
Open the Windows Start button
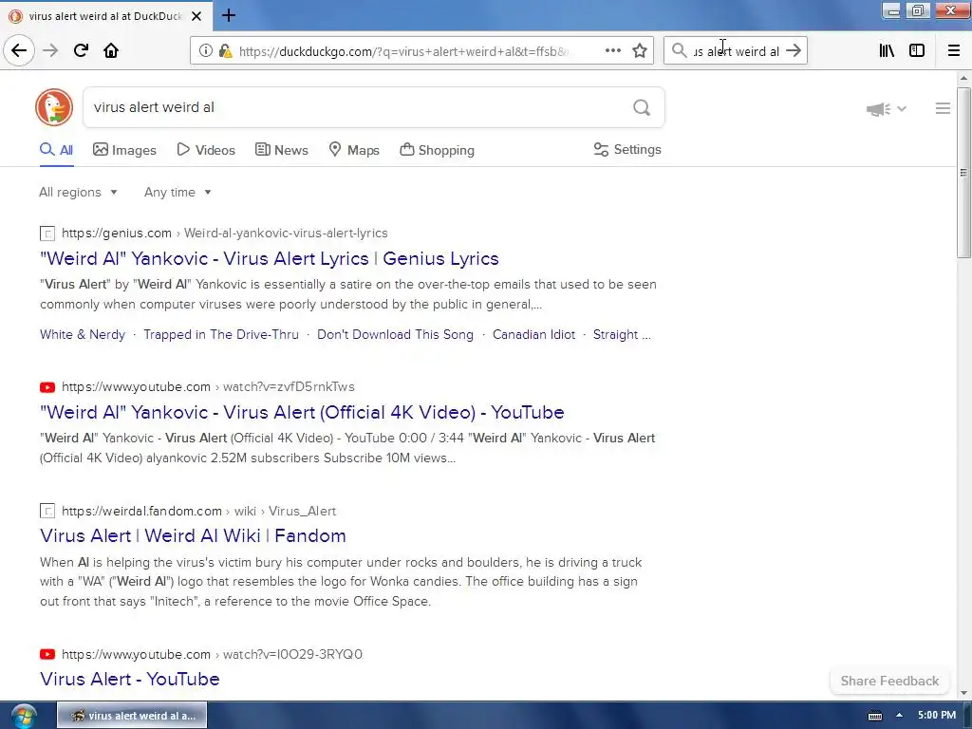[x=23, y=716]
